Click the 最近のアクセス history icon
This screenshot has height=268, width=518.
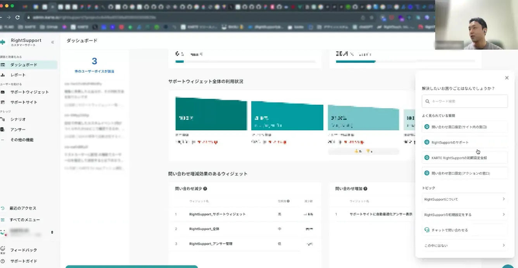pyautogui.click(x=3, y=208)
